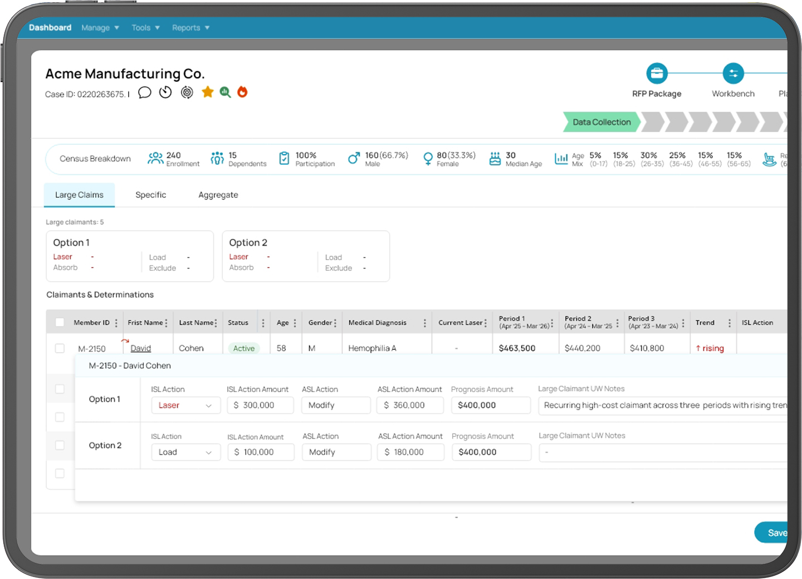This screenshot has height=579, width=802.
Task: Click the Dependents family icon
Action: pos(217,159)
